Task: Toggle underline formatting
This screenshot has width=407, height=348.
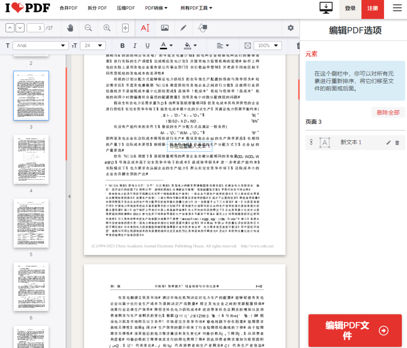Action: [x=147, y=45]
